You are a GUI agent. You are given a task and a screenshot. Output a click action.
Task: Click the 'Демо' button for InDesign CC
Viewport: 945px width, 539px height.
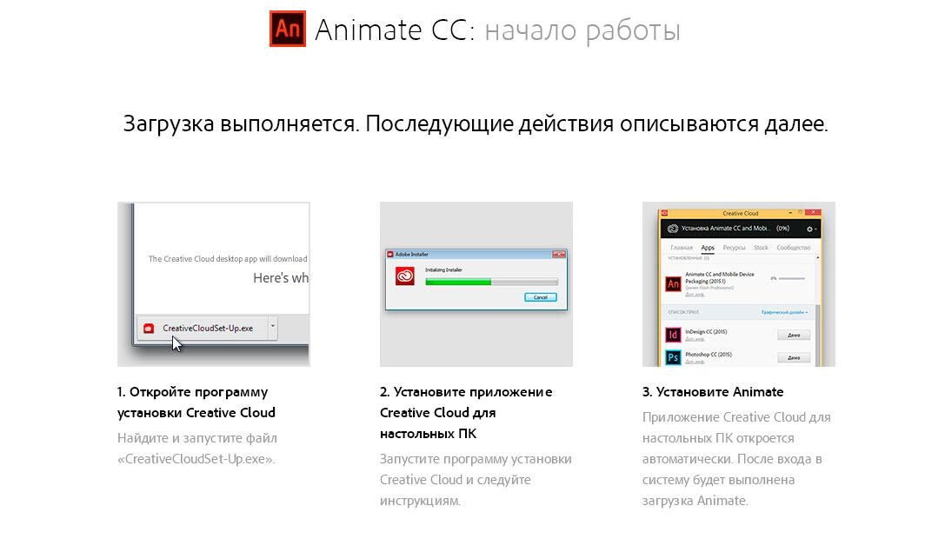793,336
